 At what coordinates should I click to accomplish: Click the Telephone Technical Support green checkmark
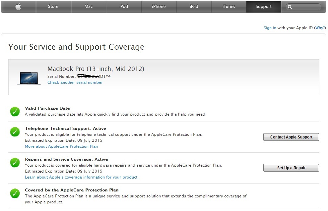15,132
